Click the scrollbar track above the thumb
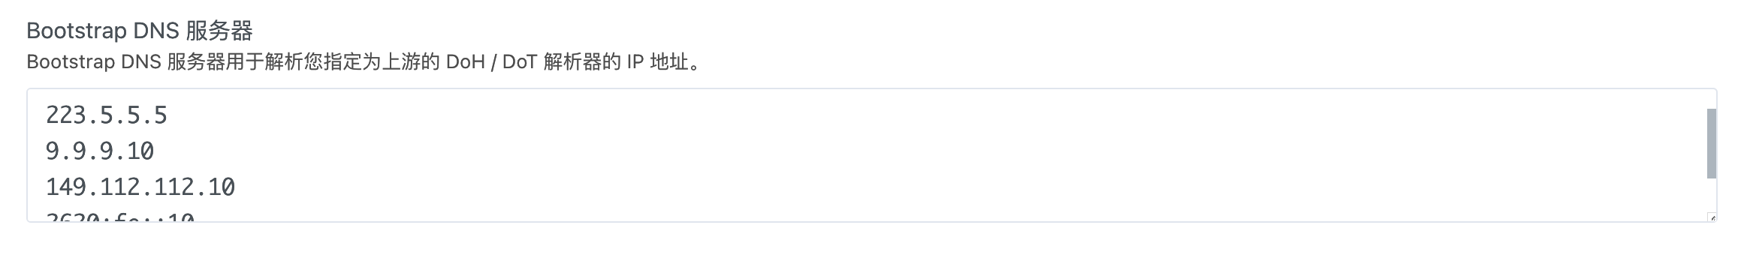This screenshot has height=279, width=1750. pos(1711,99)
